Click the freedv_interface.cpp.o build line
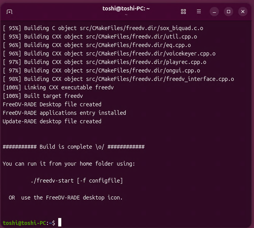This screenshot has width=254, height=228. coord(118,79)
